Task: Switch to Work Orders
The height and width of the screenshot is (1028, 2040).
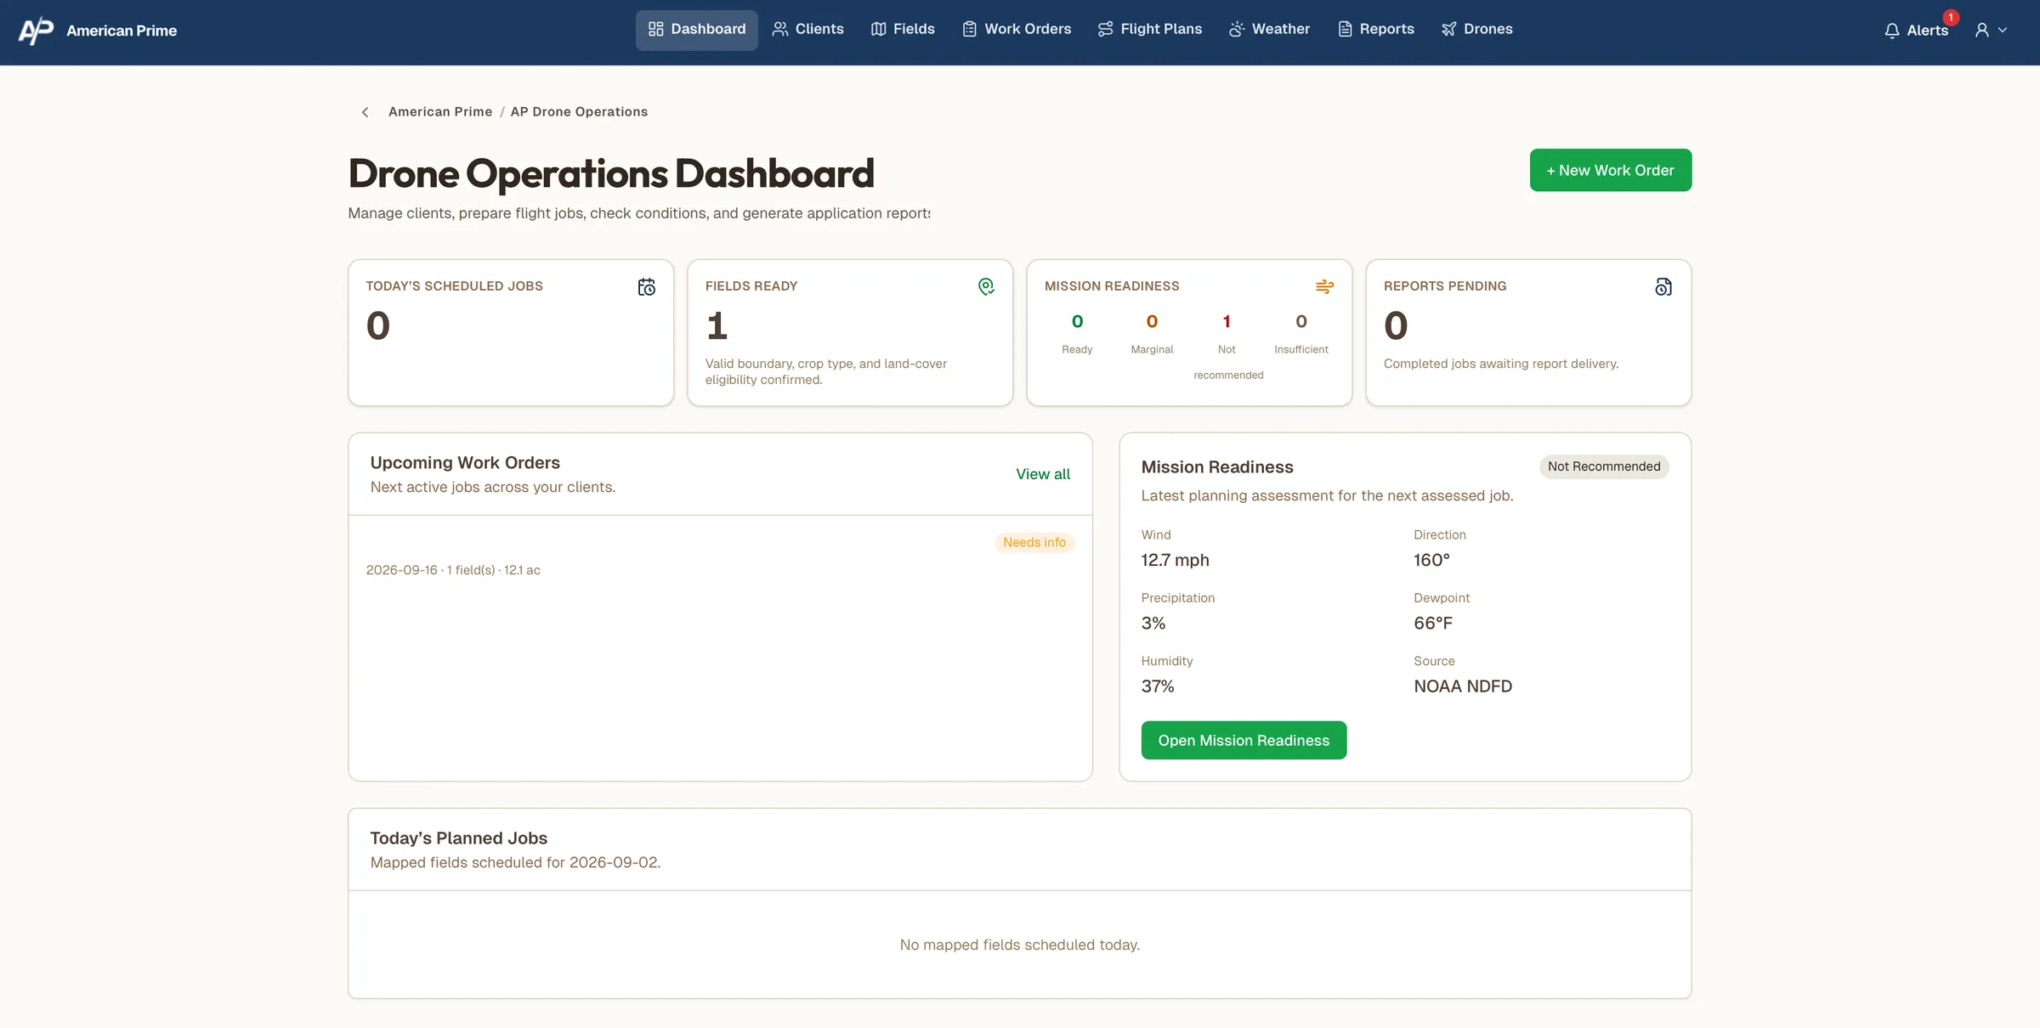Action: [x=1017, y=30]
